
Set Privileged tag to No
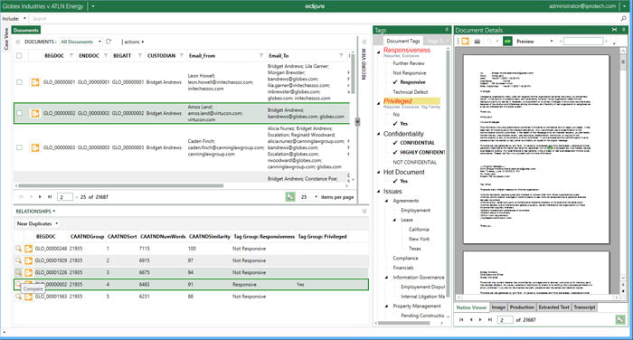pyautogui.click(x=396, y=114)
